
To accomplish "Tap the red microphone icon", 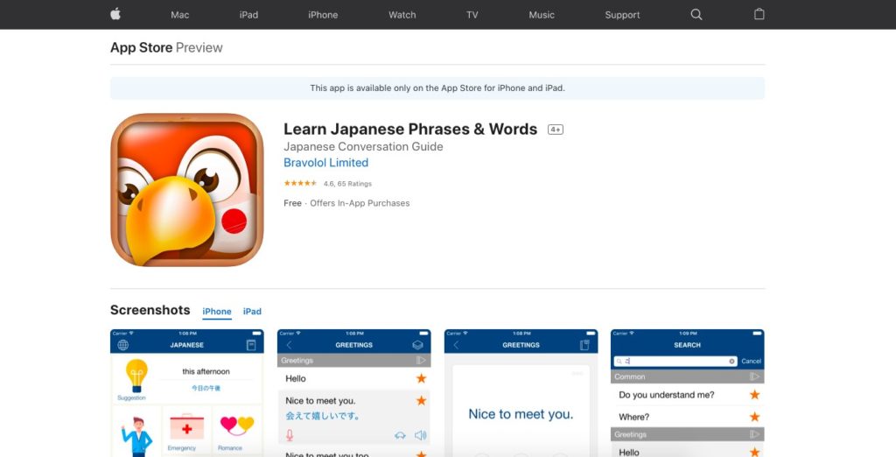I will click(289, 435).
